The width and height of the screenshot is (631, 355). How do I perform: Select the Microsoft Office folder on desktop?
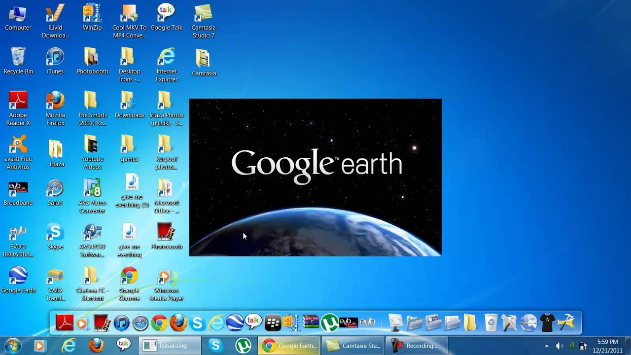tap(166, 196)
